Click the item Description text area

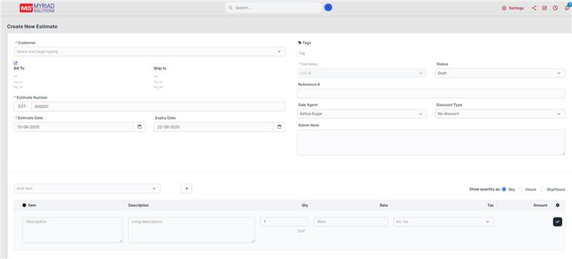[73, 230]
